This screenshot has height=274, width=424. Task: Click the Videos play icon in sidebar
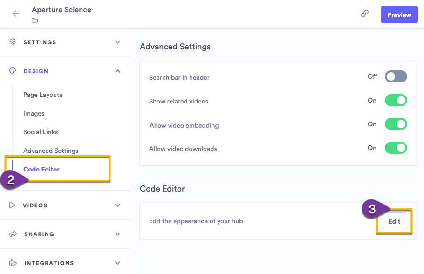[12, 205]
